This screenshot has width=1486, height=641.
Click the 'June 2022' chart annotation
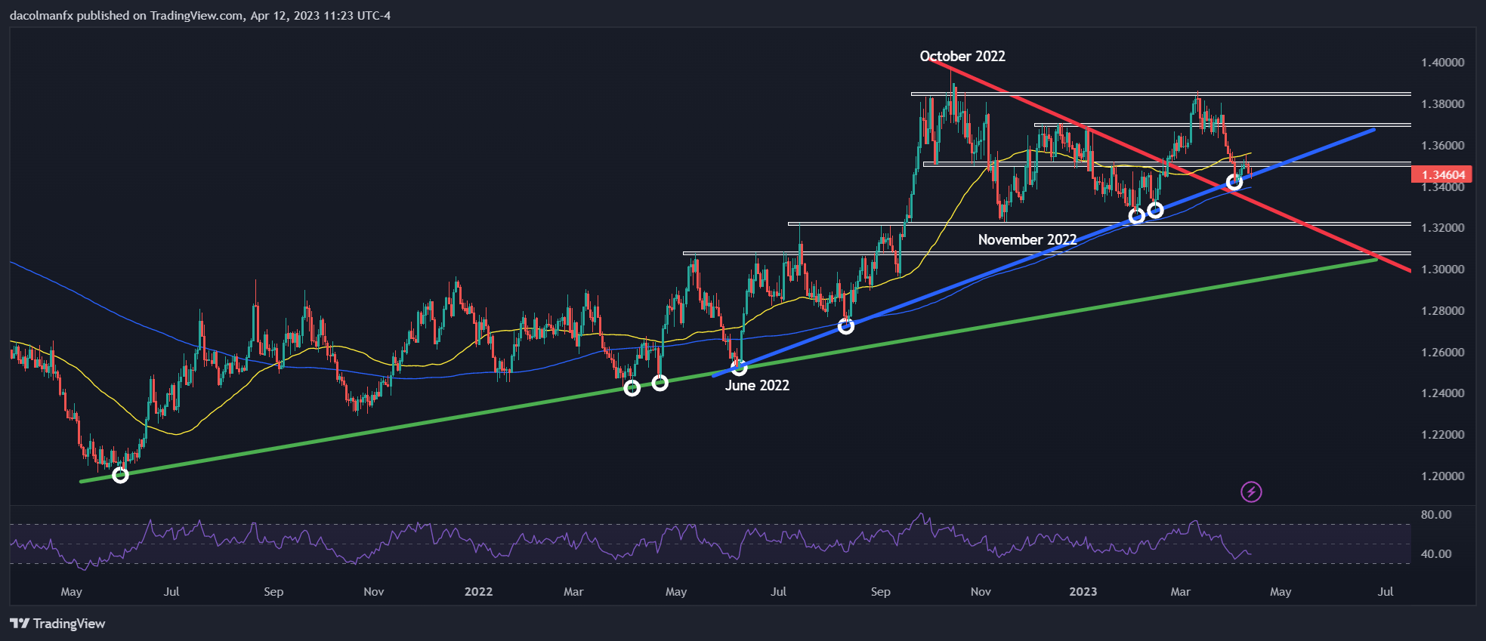pos(757,385)
